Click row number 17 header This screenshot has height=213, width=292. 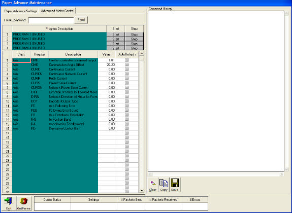coord(8,133)
